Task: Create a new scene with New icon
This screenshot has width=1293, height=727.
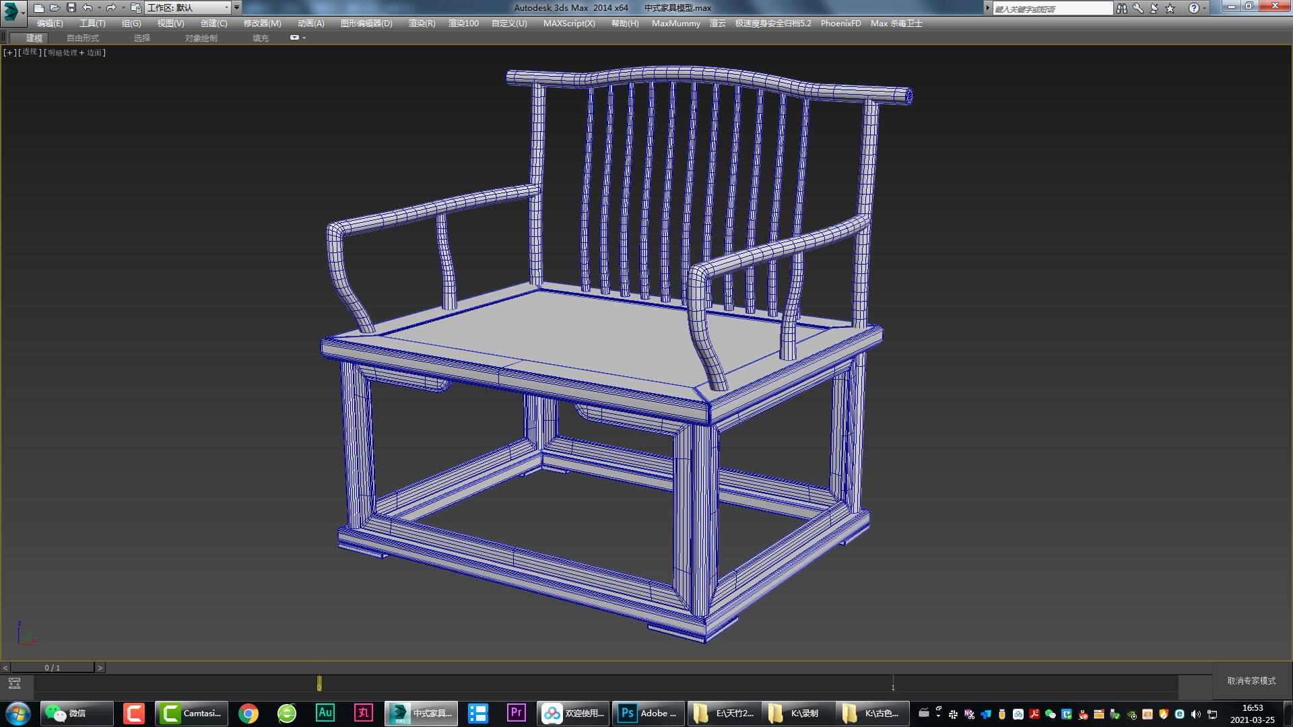Action: (38, 8)
